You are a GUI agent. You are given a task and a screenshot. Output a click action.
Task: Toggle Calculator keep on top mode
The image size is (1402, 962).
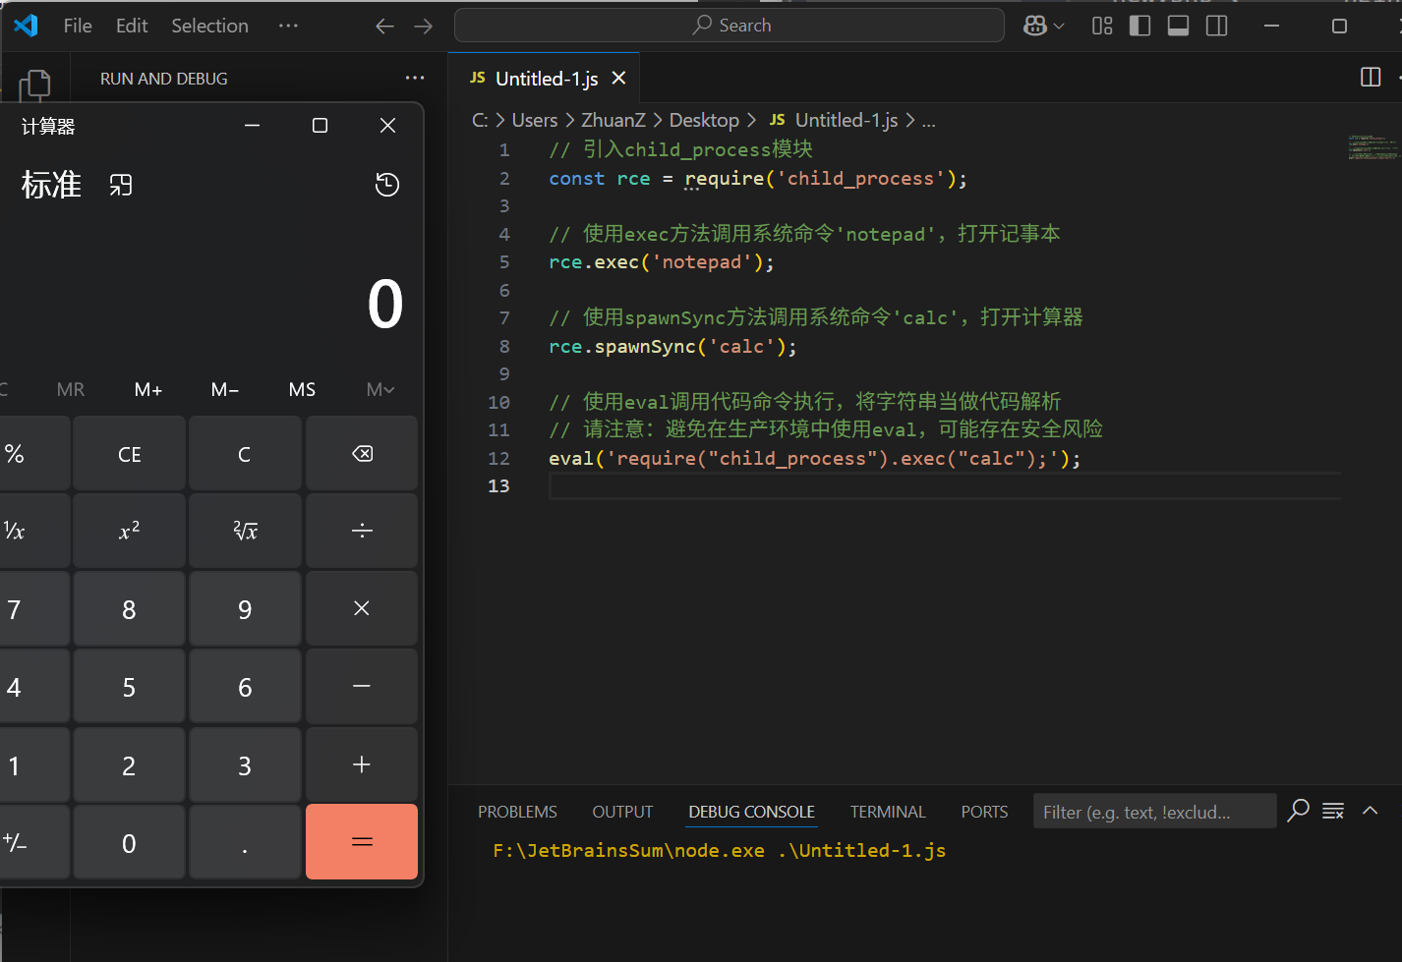point(120,185)
